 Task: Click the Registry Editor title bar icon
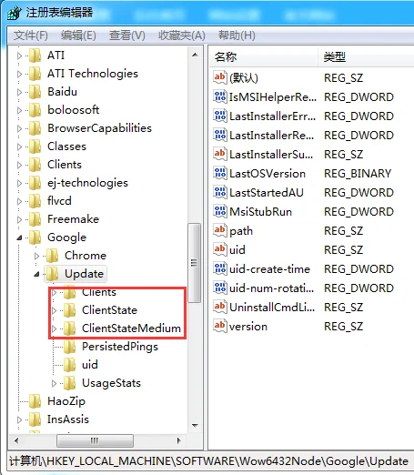[x=15, y=13]
